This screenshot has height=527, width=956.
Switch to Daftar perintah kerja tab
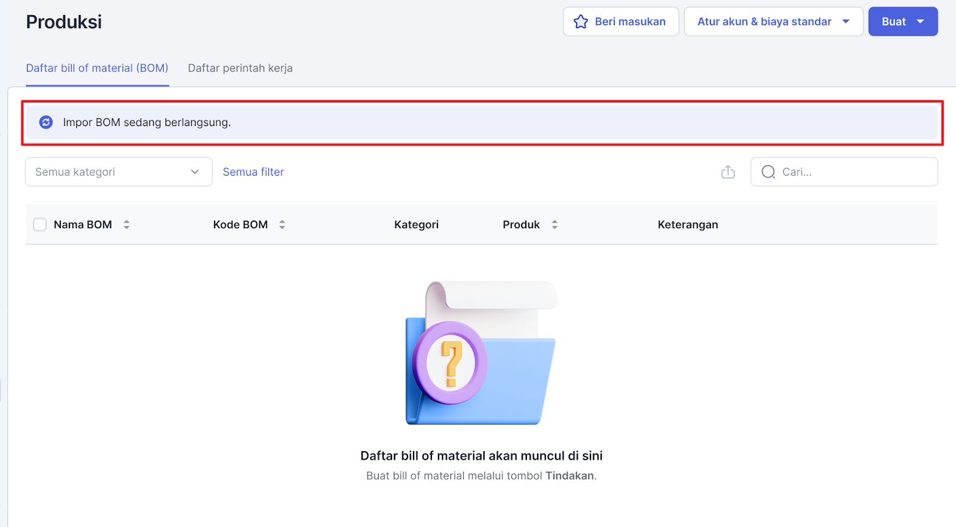click(x=240, y=68)
